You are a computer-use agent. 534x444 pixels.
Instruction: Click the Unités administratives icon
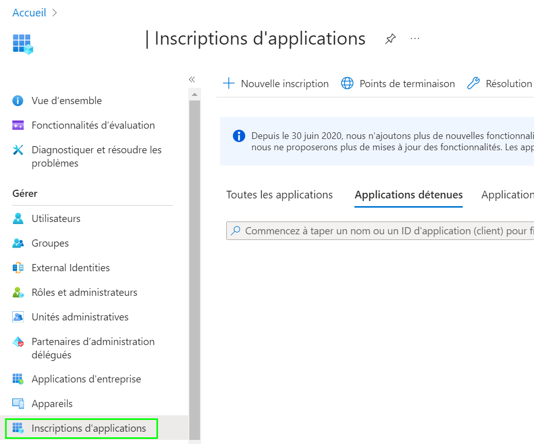point(18,317)
